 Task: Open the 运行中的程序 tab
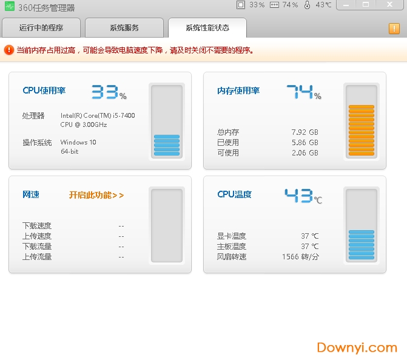pyautogui.click(x=41, y=28)
